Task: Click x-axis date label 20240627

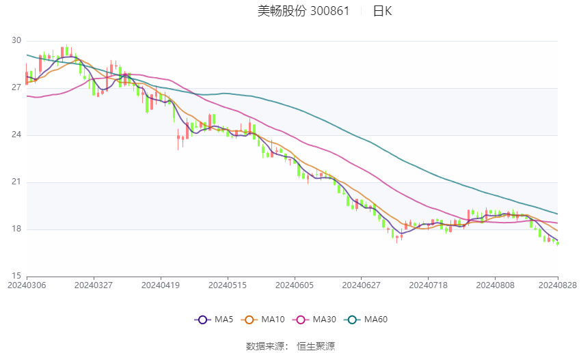Action: [362, 285]
